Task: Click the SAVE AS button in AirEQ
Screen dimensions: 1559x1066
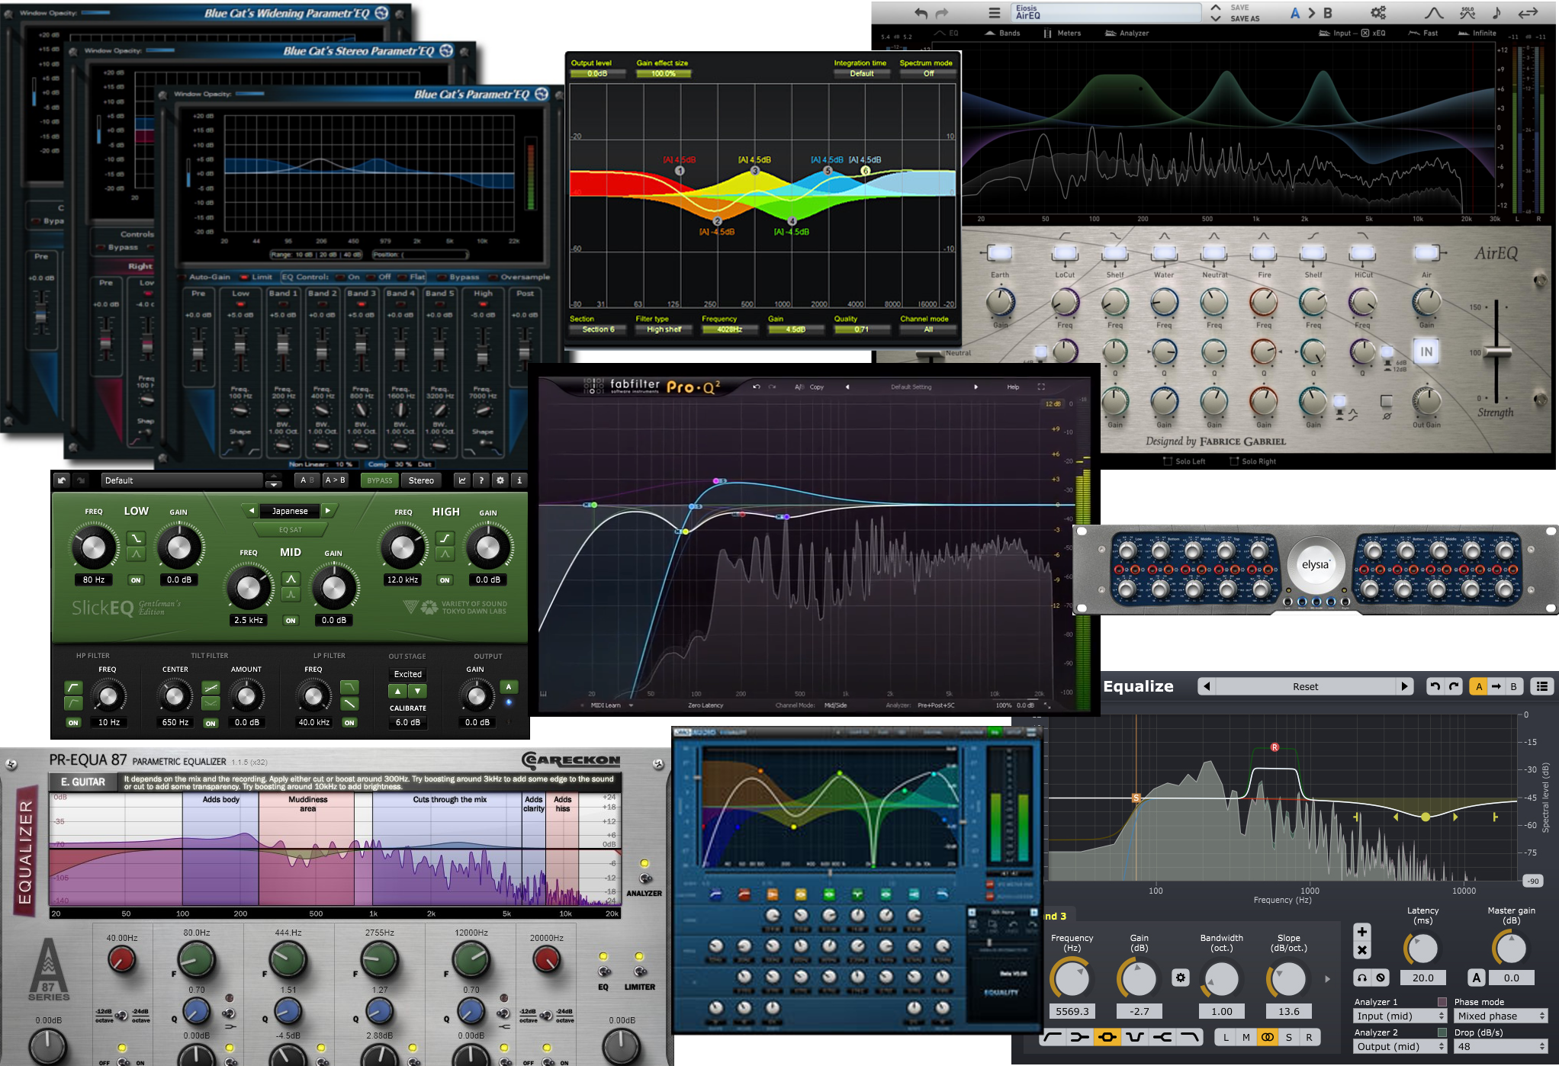Action: 1245,19
